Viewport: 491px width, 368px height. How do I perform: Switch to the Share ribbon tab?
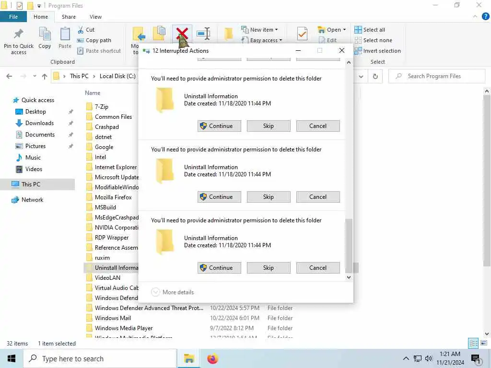point(69,17)
